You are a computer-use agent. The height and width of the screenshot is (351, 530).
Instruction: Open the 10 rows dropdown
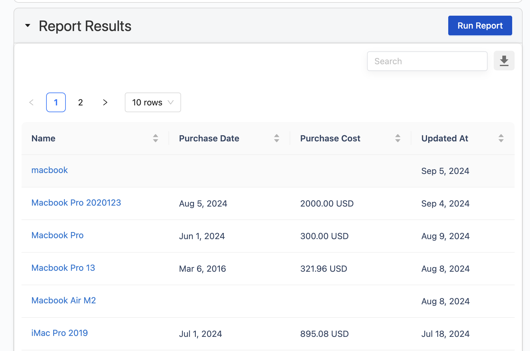pyautogui.click(x=153, y=102)
